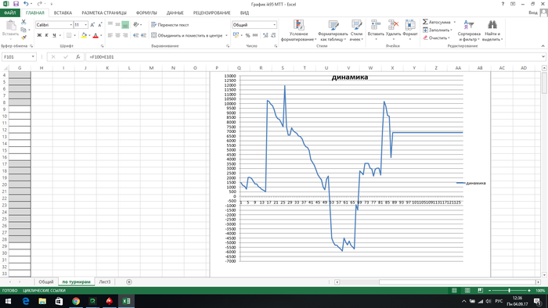The width and height of the screenshot is (548, 308).
Task: Apply percent style to the cell
Action: pos(247,35)
